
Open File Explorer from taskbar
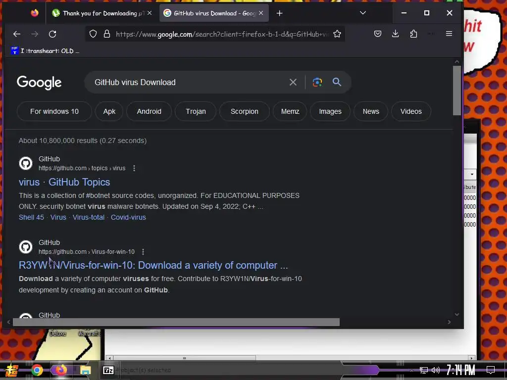pos(85,370)
